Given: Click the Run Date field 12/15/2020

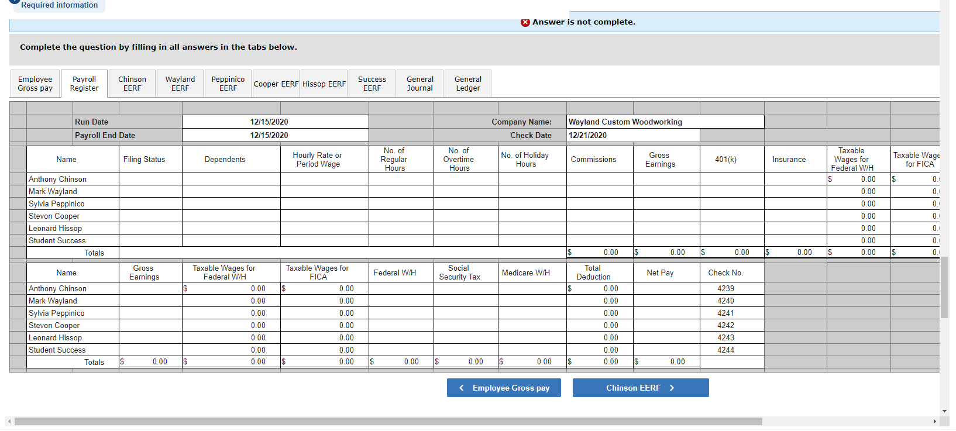Looking at the screenshot, I should click(276, 122).
